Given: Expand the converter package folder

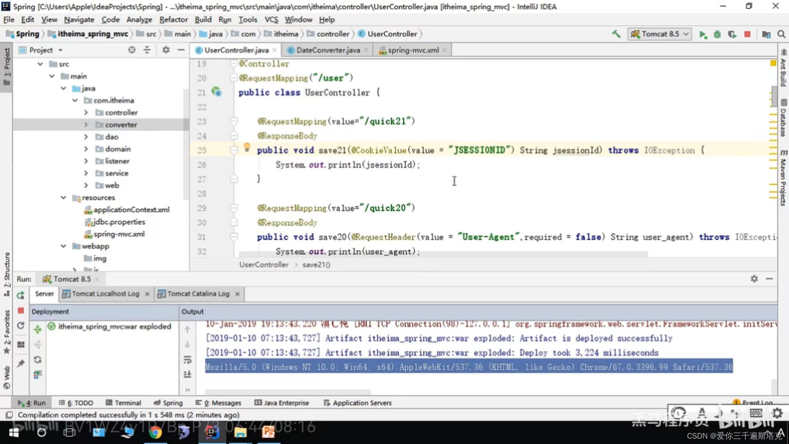Looking at the screenshot, I should click(x=85, y=125).
